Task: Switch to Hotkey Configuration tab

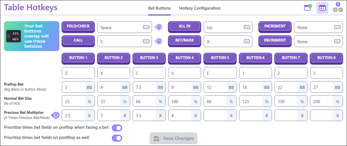Action: [200, 8]
